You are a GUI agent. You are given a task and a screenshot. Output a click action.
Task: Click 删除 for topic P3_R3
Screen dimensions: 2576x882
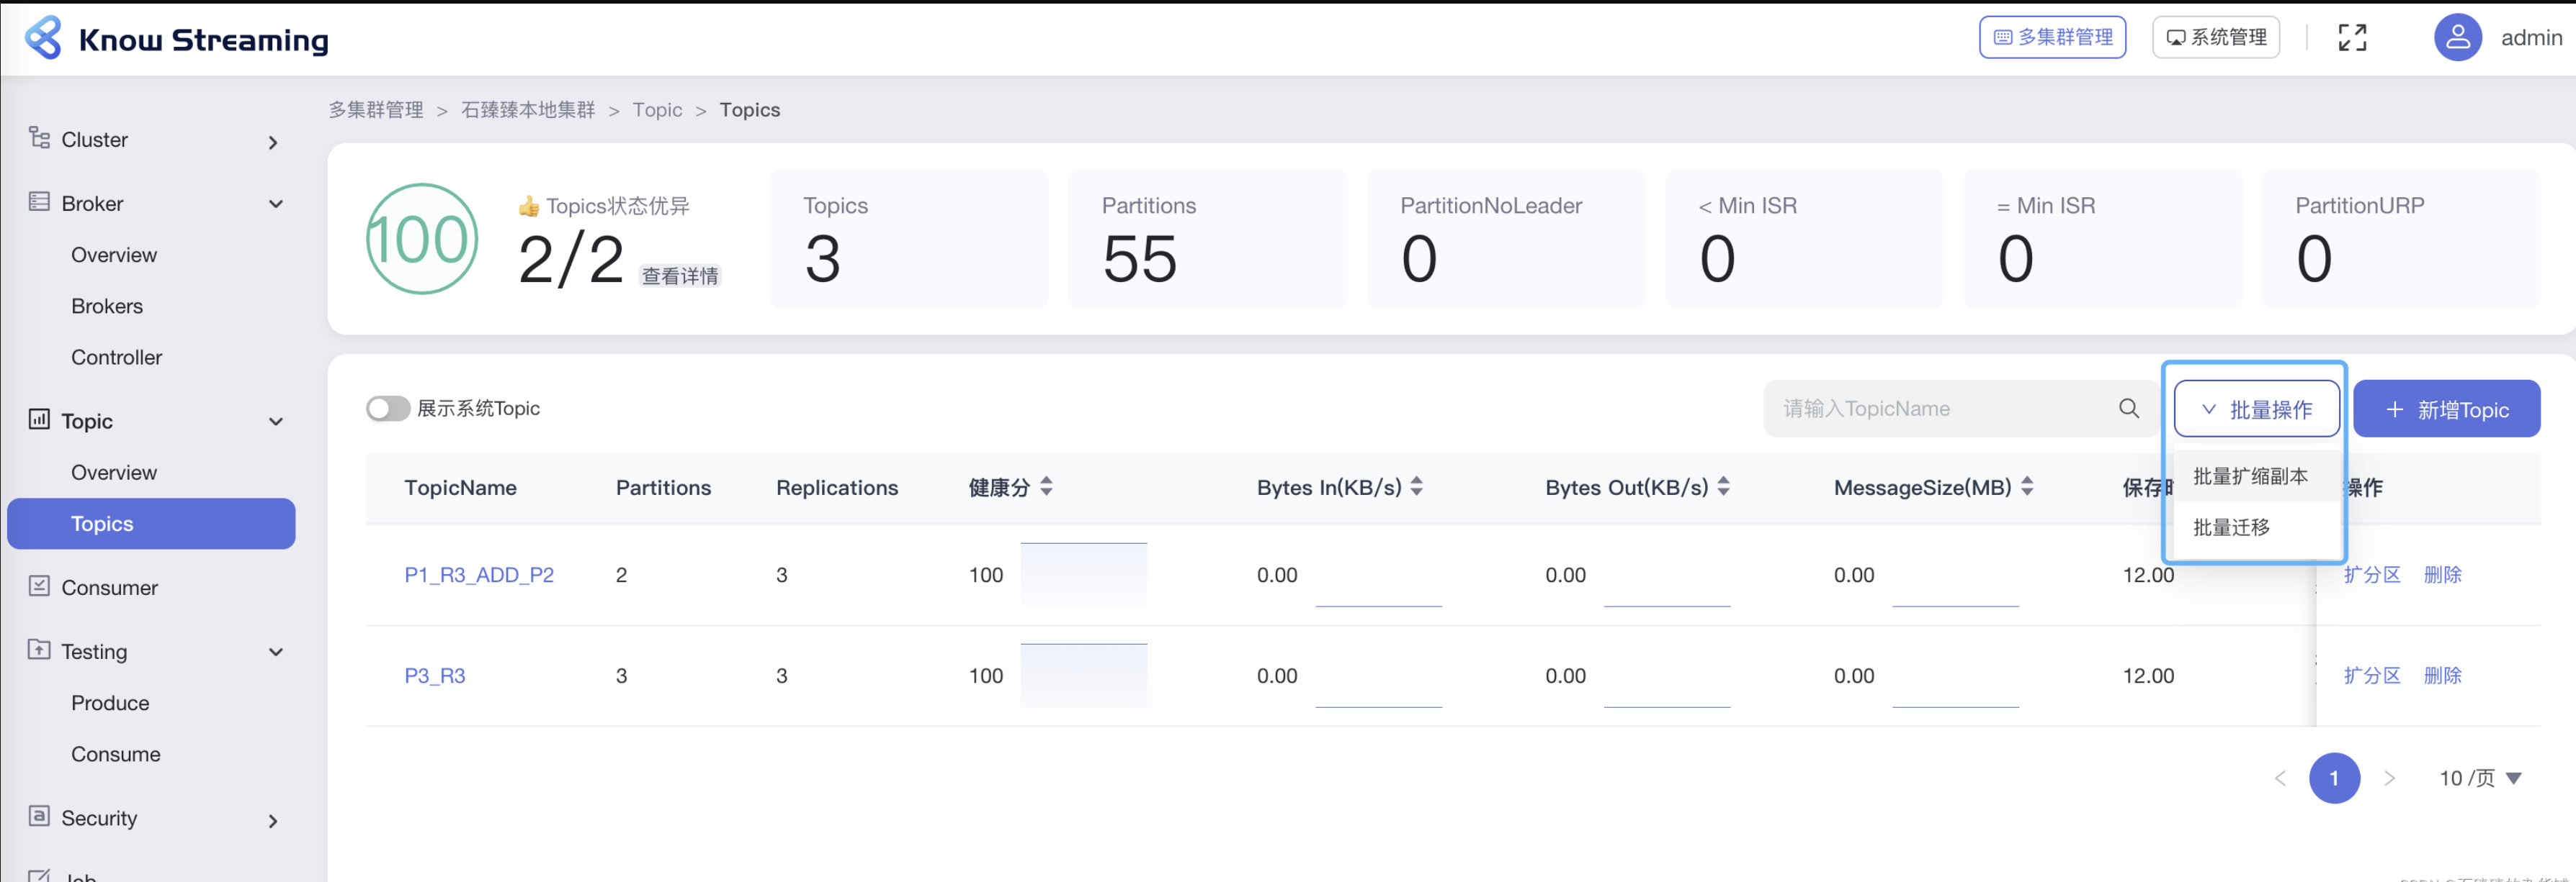pyautogui.click(x=2442, y=676)
